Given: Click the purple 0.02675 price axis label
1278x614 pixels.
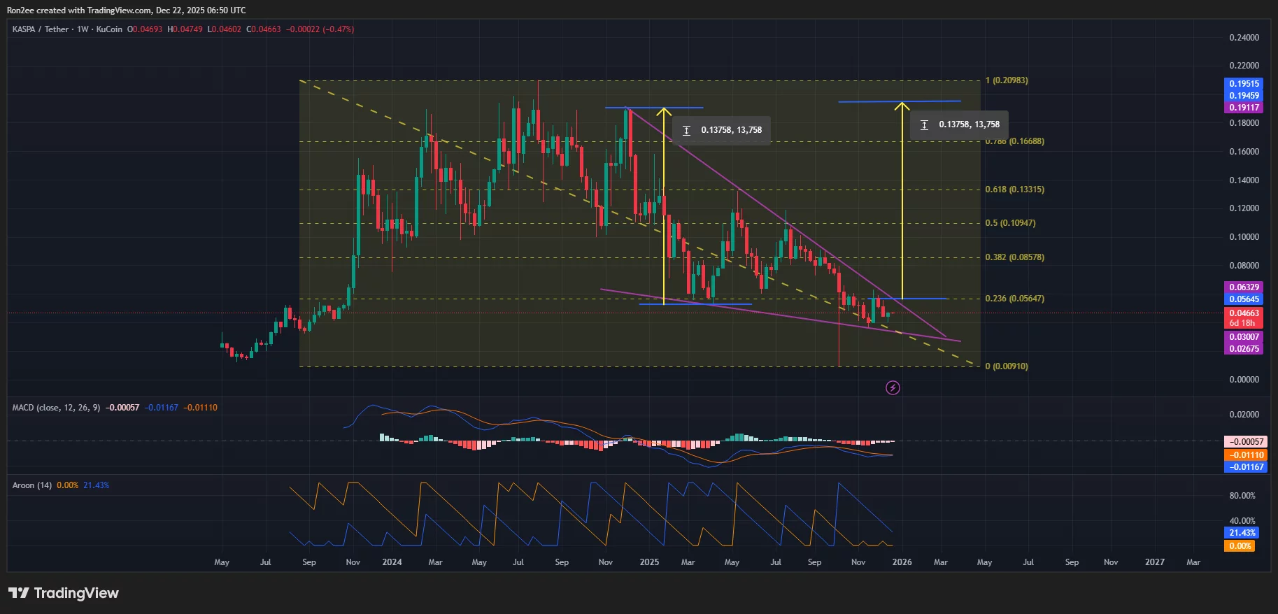Looking at the screenshot, I should click(1244, 349).
